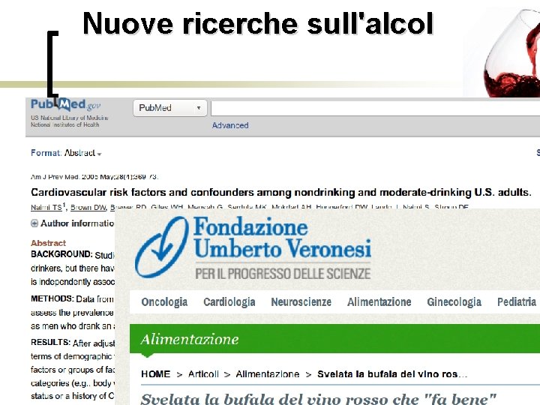540x405 pixels.
Task: Click the PubMed.gov logo
Action: pos(66,105)
